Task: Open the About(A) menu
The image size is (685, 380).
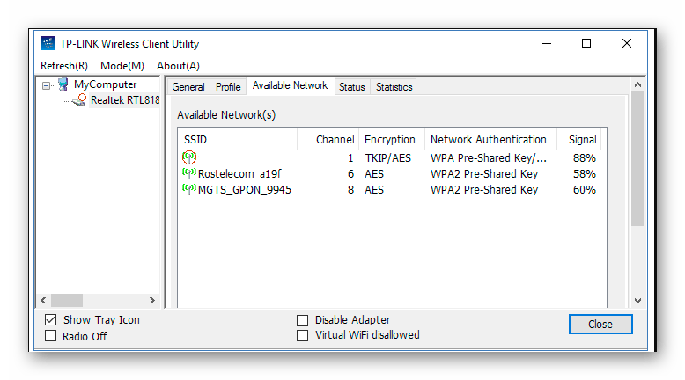Action: point(178,66)
